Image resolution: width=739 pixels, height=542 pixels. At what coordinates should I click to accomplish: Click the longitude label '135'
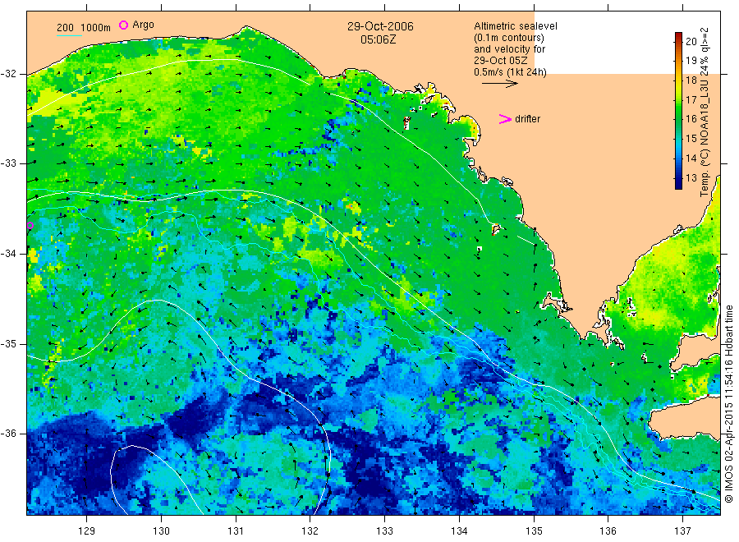[x=534, y=531]
